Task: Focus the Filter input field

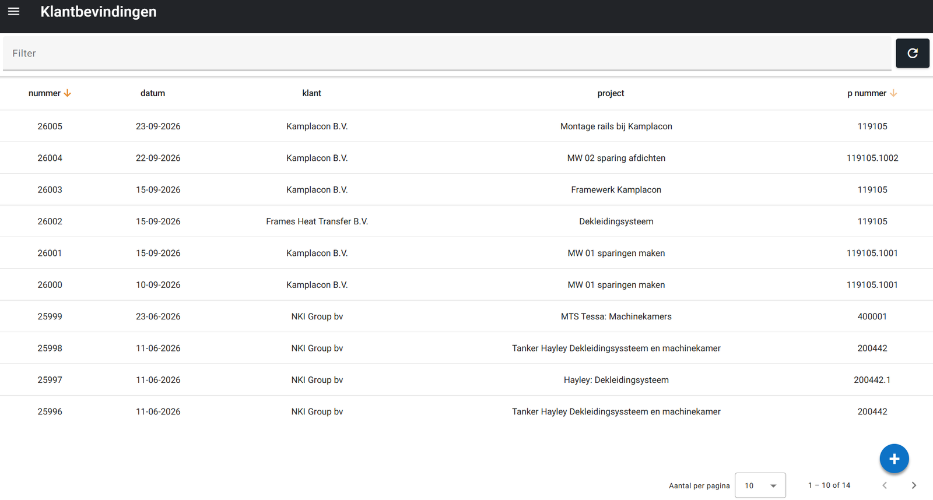Action: pyautogui.click(x=447, y=54)
